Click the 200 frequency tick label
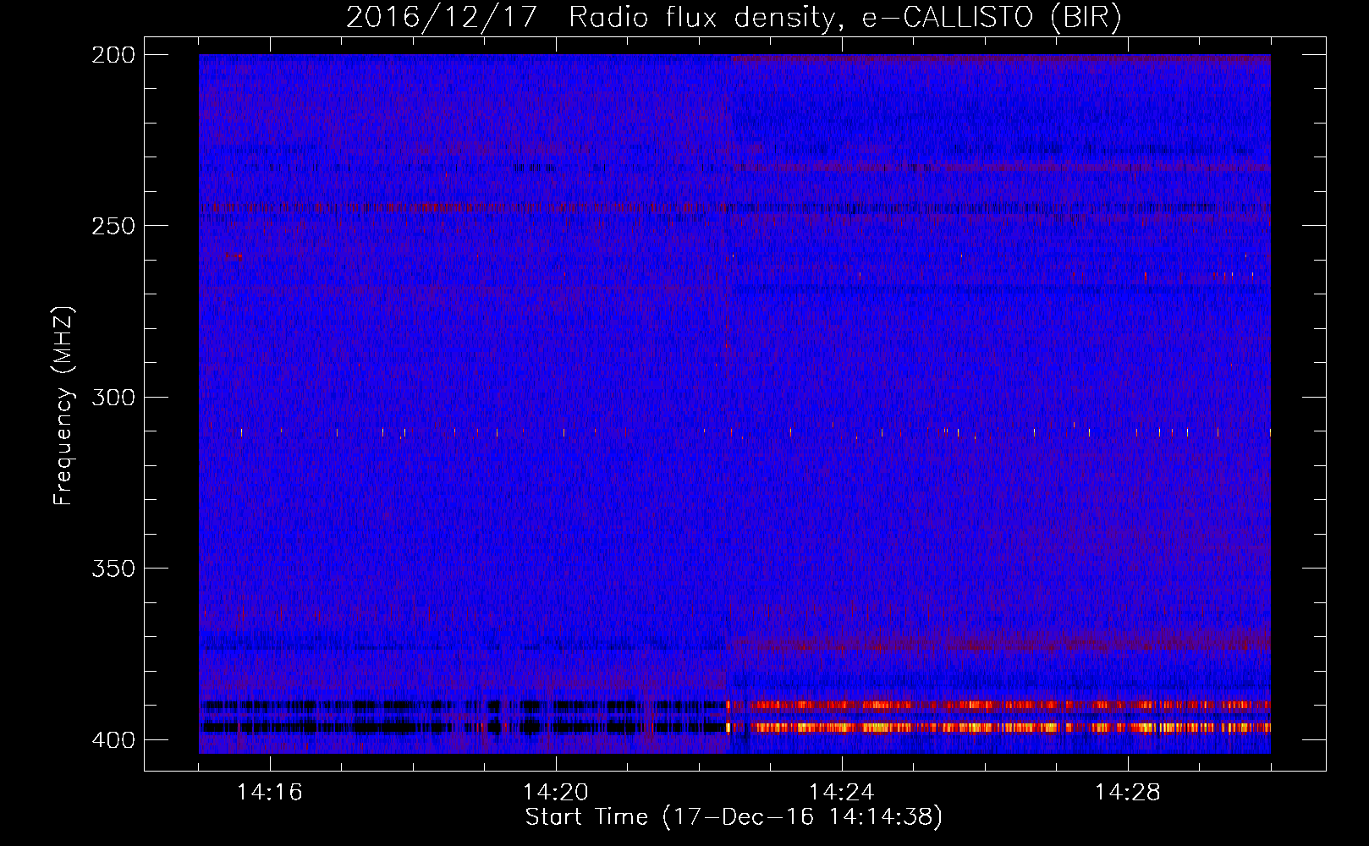 (x=113, y=55)
